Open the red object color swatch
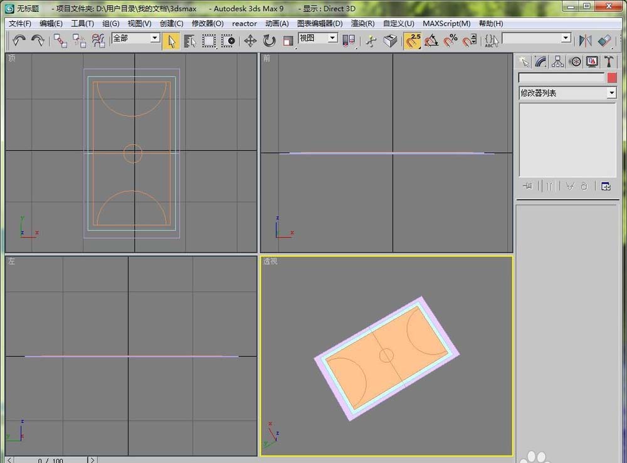The image size is (627, 463). [612, 78]
